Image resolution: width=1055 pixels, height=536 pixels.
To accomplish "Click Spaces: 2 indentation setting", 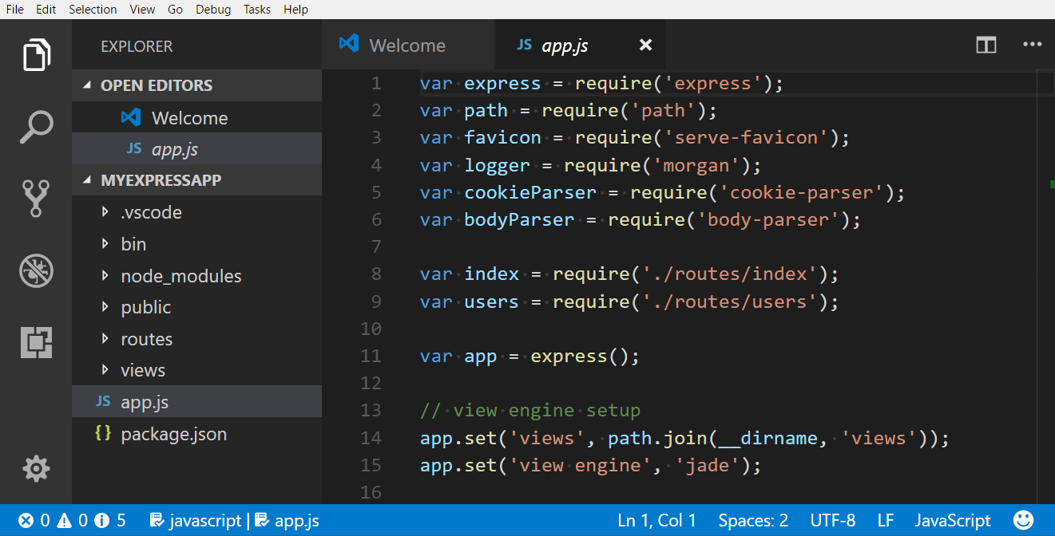I will point(752,521).
